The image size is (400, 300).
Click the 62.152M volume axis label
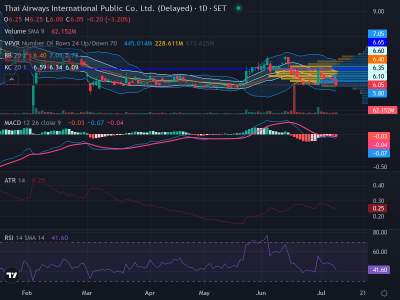point(382,110)
